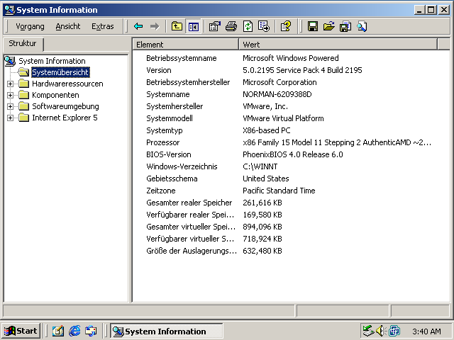Go up one level in tree

pos(177,26)
